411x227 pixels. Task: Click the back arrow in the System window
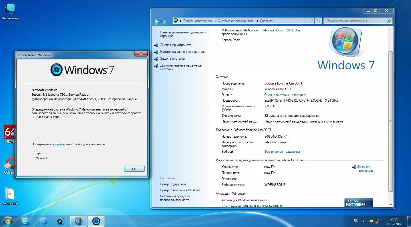156,21
